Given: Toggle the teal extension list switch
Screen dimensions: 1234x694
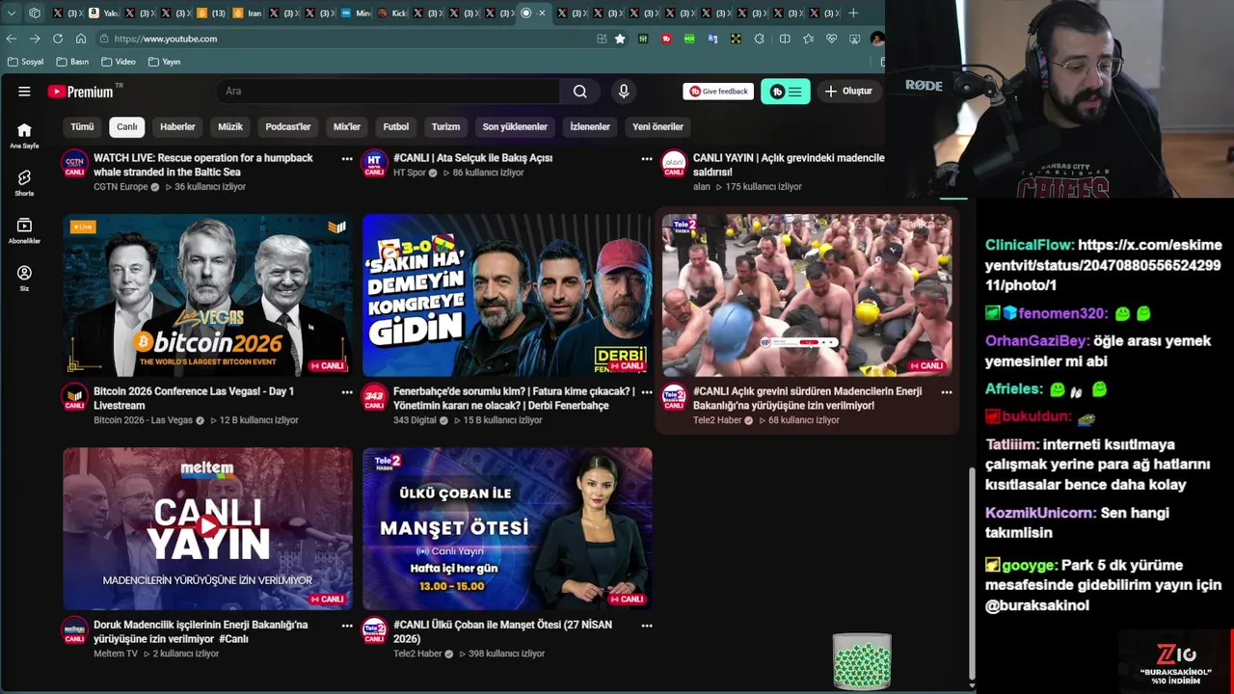Looking at the screenshot, I should coord(785,92).
